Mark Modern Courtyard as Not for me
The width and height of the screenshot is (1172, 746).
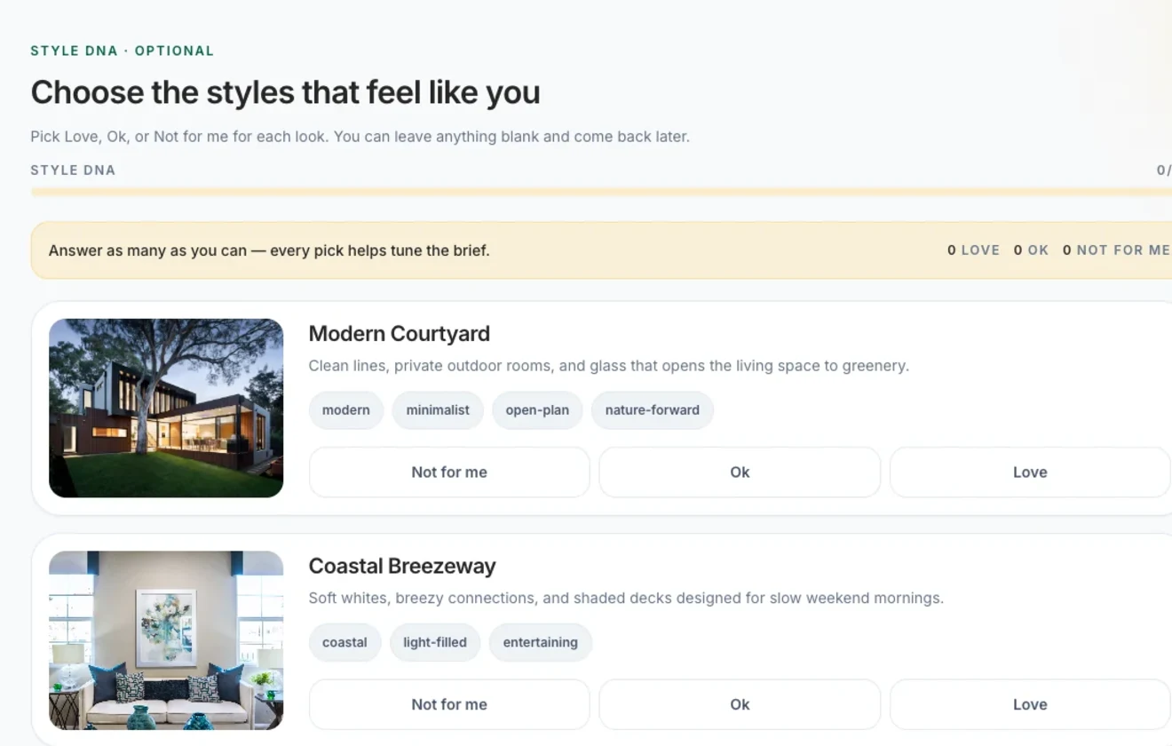pyautogui.click(x=449, y=472)
